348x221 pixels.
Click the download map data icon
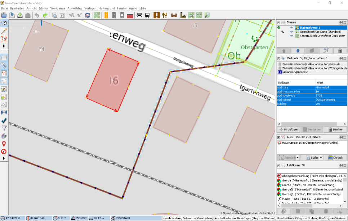click(x=20, y=15)
